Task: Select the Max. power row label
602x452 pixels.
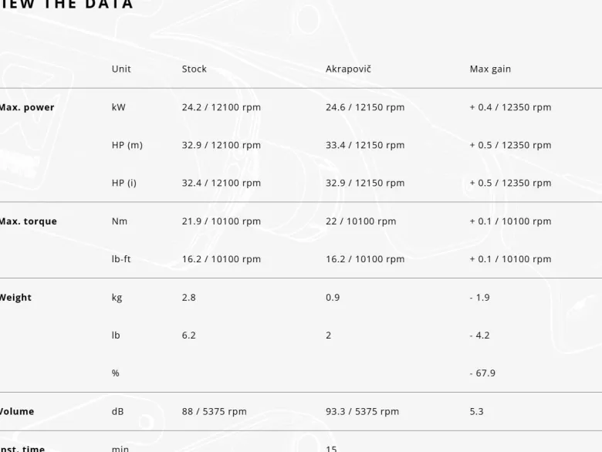Action: 27,107
